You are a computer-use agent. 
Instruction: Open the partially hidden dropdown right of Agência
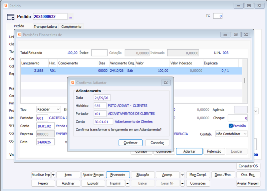coord(256,111)
